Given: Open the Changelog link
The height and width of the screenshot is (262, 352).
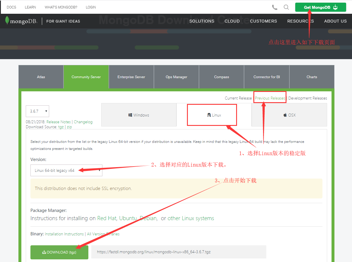Looking at the screenshot, I should point(83,122).
